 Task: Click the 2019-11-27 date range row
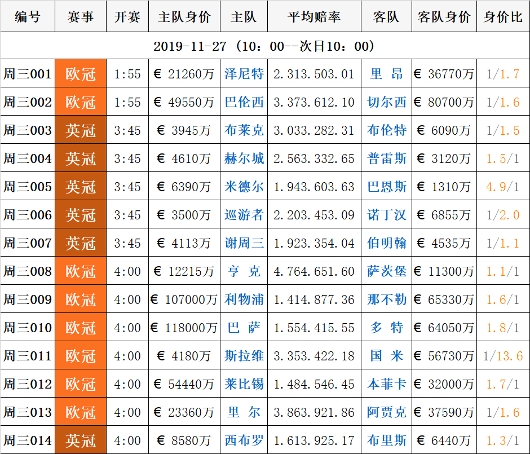[x=265, y=46]
